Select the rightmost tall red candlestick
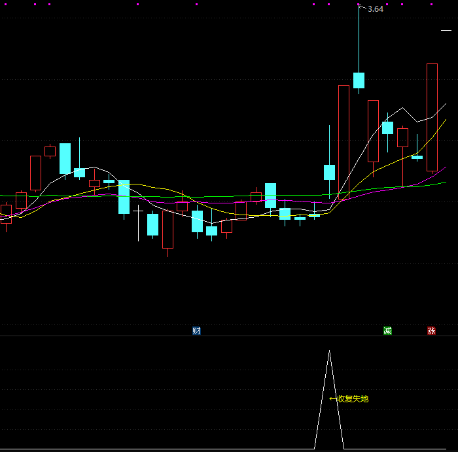 [x=432, y=117]
